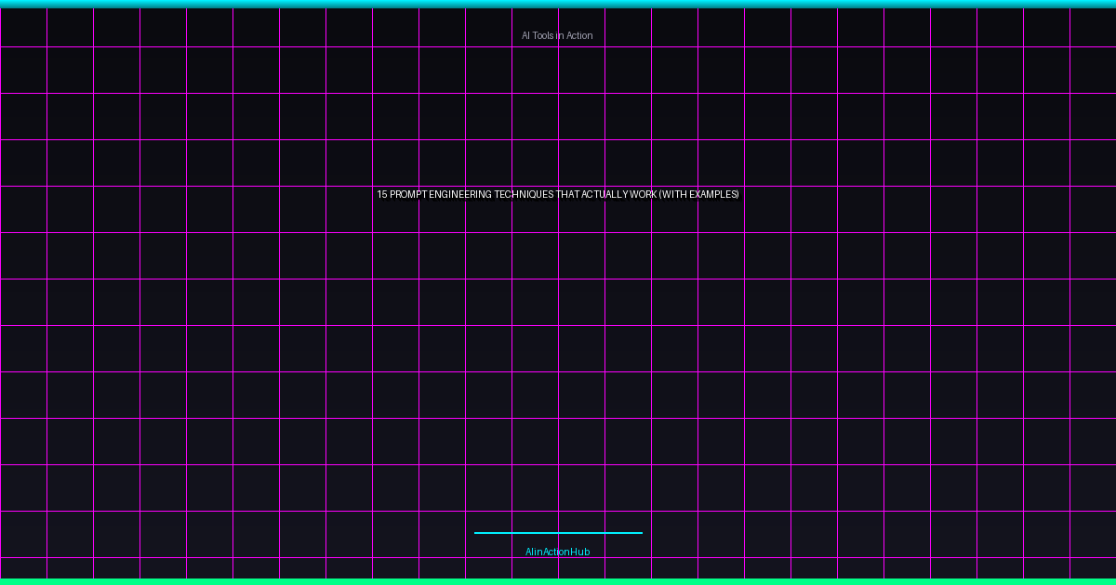Viewport: 1116px width, 585px height.
Task: Select the word "ACTUALLY" in the headline
Action: [604, 194]
